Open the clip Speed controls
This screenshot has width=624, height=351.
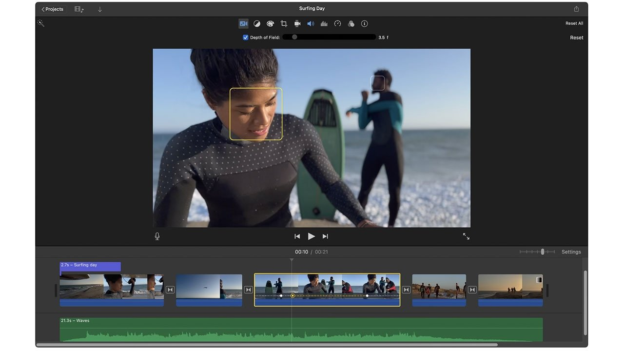[337, 23]
